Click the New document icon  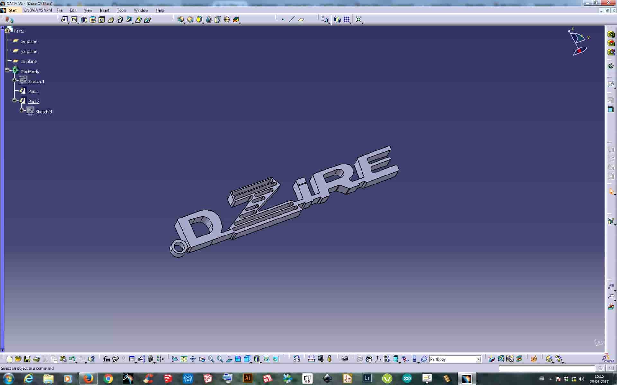pos(9,359)
